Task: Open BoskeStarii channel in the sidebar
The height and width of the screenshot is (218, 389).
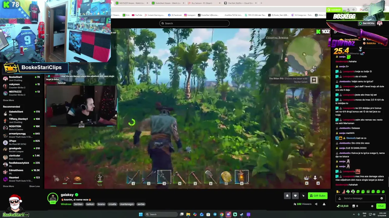Action: tap(21, 78)
